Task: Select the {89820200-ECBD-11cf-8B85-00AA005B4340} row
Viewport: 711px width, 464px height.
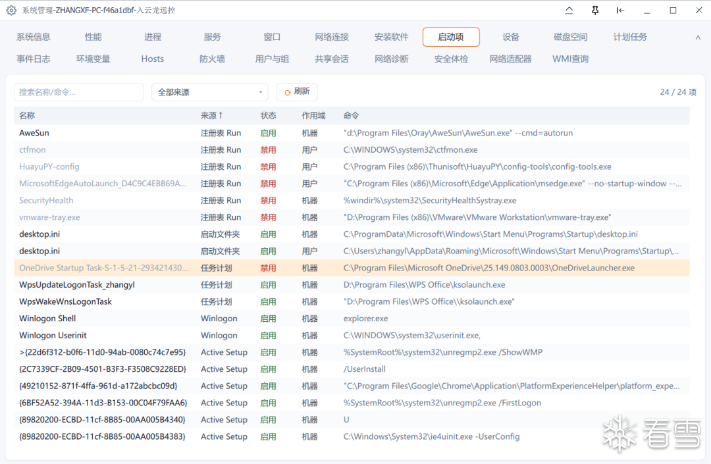Action: [x=352, y=420]
